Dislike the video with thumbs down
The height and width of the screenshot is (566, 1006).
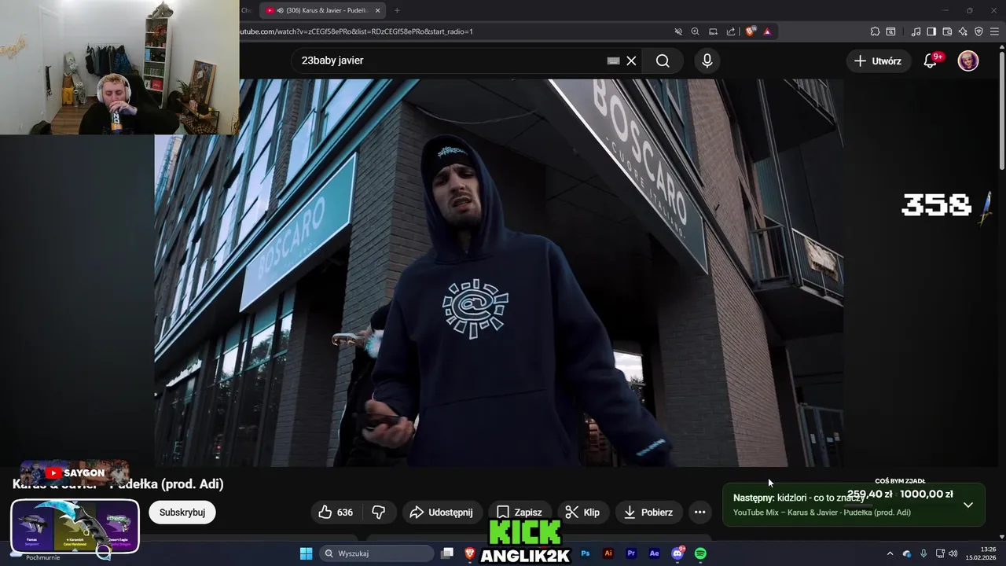379,512
